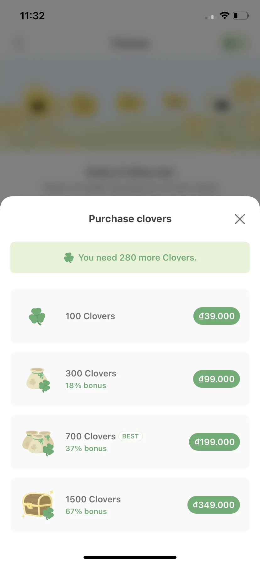Screen dimensions: 260x564
Task: Select the BEST badge on 700 Clovers
Action: (130, 436)
